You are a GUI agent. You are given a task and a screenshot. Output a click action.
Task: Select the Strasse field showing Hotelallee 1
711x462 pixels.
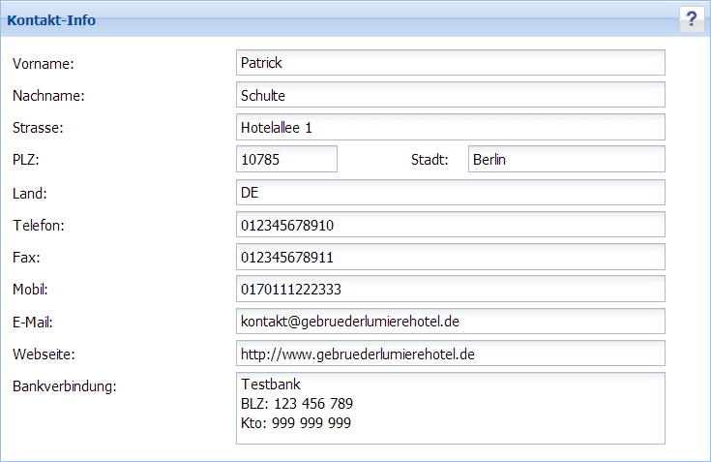click(x=450, y=127)
